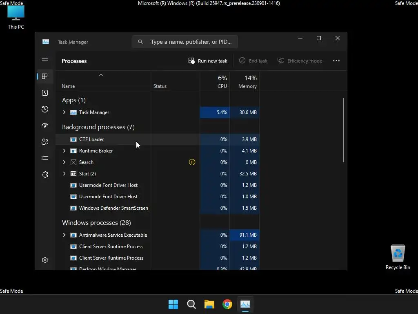Click the Apps (1) group heading
The height and width of the screenshot is (314, 418).
[74, 100]
